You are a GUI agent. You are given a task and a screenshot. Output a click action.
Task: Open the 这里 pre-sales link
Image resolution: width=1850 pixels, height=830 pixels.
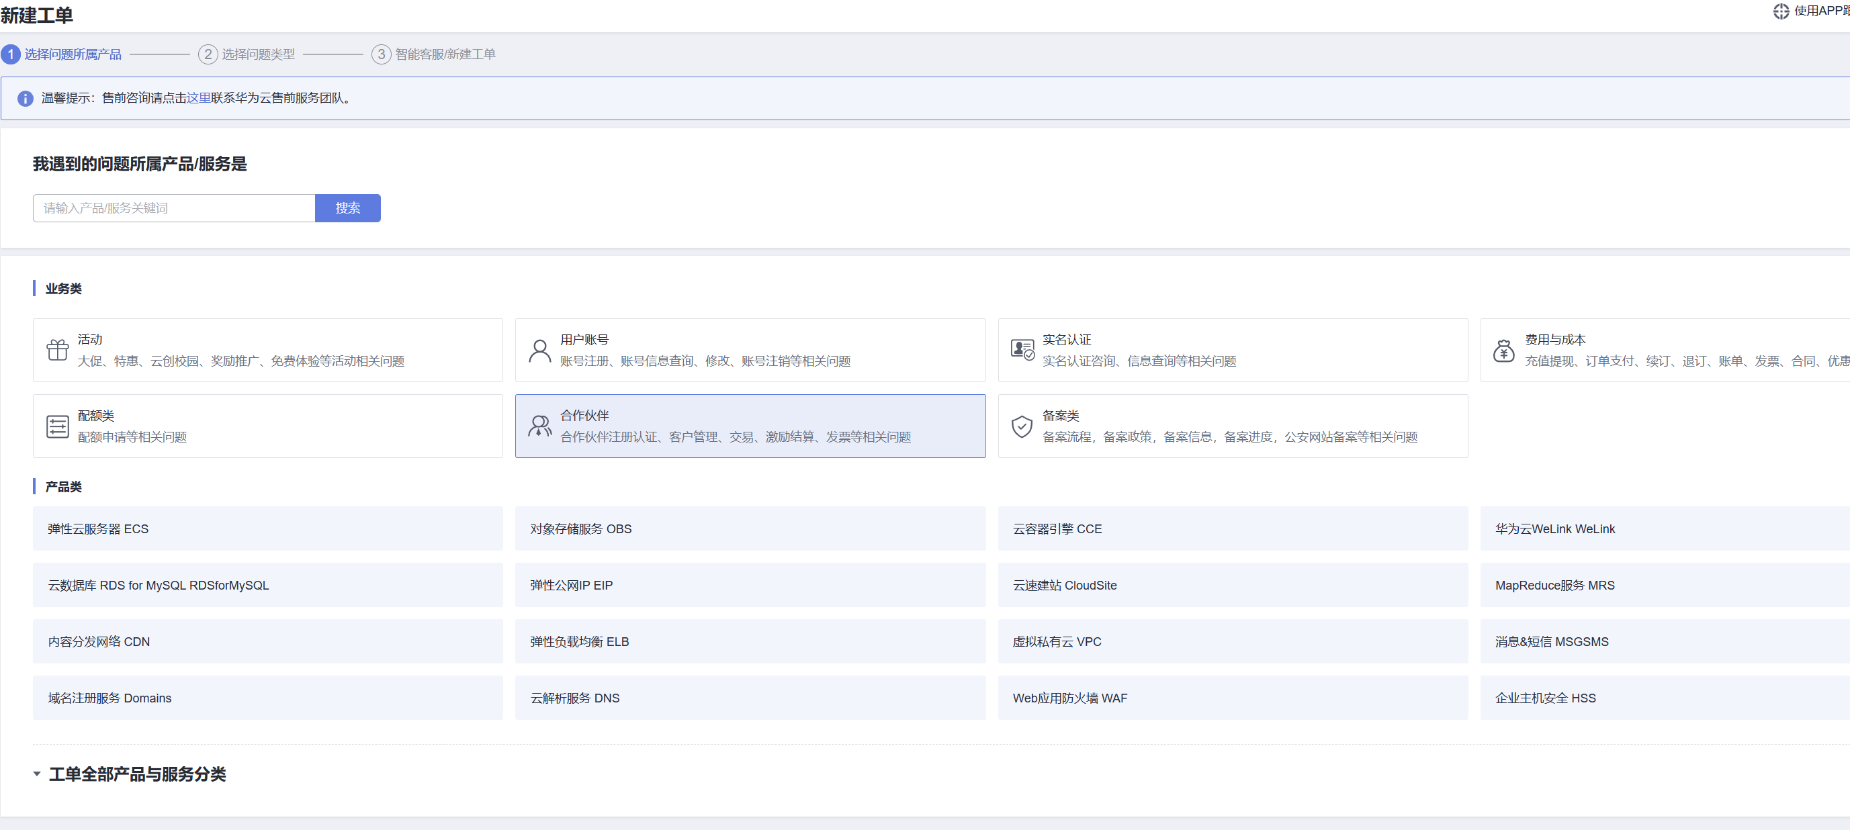[199, 97]
